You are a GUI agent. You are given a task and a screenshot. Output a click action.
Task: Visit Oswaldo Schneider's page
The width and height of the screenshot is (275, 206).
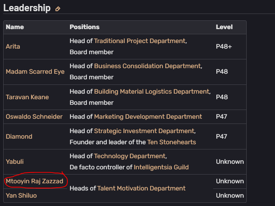click(34, 117)
